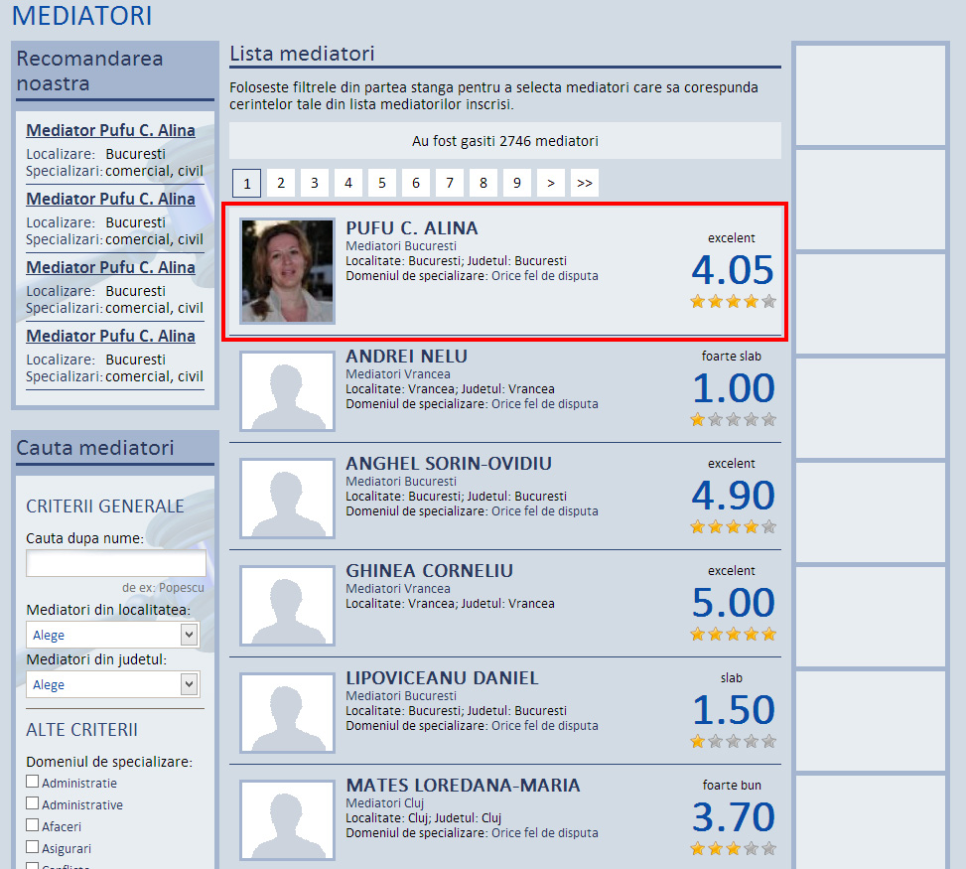
Task: Click the star rating for Ghinea Corneliu
Action: click(733, 634)
